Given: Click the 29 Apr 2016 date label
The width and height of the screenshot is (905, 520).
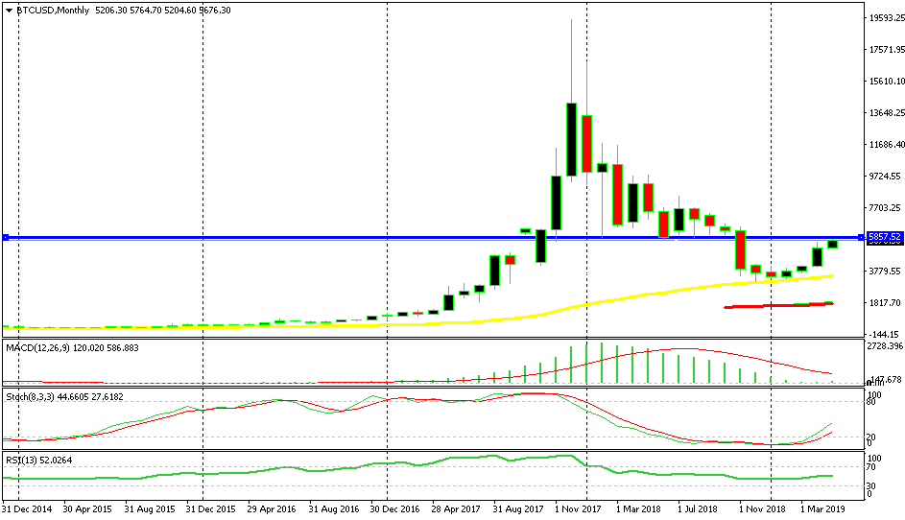Looking at the screenshot, I should [272, 509].
